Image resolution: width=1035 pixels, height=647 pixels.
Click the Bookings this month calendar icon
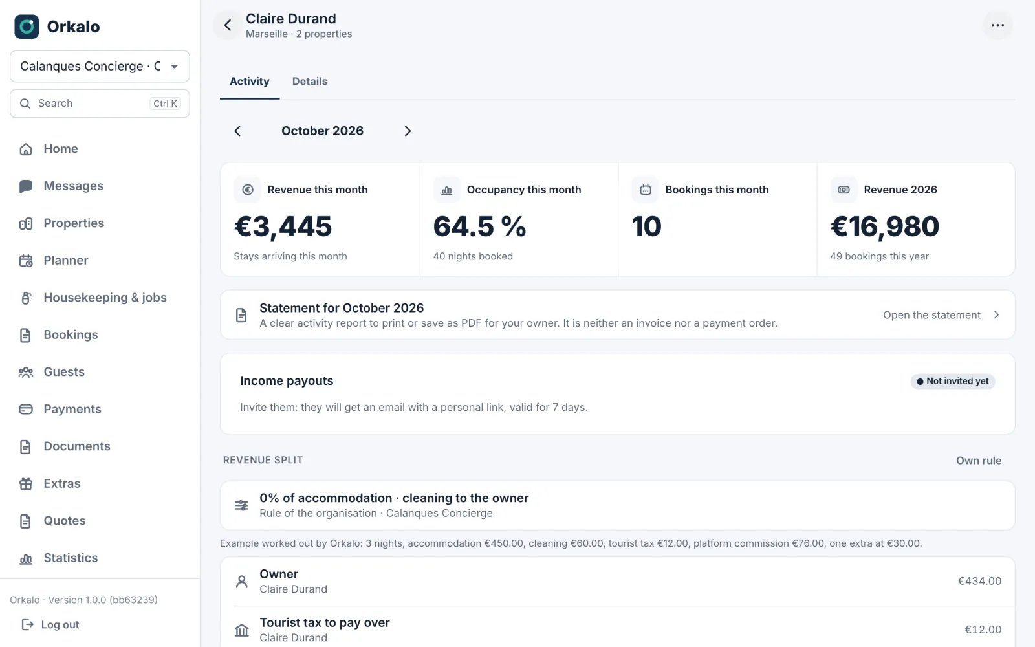pos(646,190)
